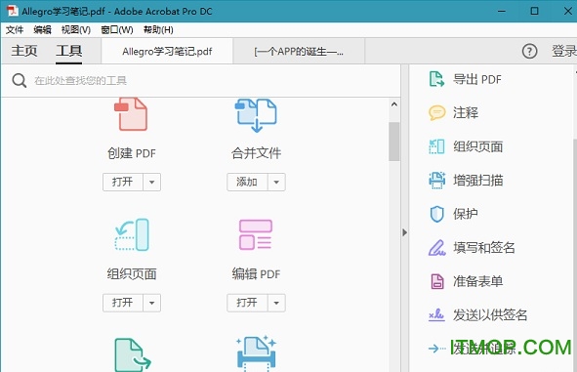Click the 准备表单 form icon

[x=437, y=281]
